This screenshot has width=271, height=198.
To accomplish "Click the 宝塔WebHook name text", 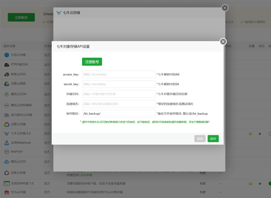I will 21,142.
